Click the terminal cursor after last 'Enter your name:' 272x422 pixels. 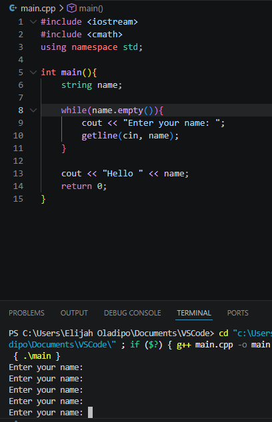coord(90,412)
